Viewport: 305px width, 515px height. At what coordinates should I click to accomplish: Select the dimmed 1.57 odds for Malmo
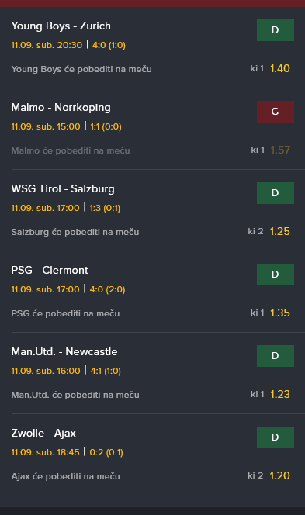click(x=280, y=150)
